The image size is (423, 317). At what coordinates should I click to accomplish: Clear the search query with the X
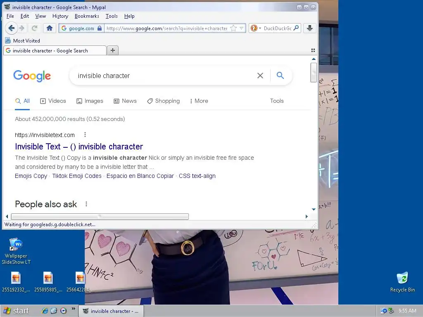click(x=260, y=76)
